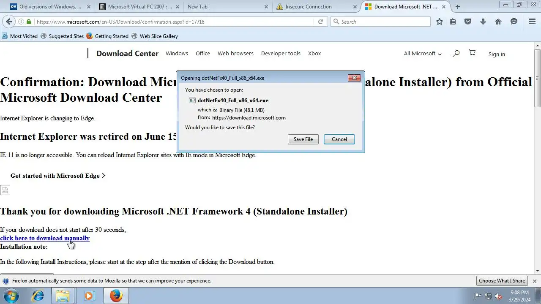Open Xbox navigation item

[x=314, y=53]
